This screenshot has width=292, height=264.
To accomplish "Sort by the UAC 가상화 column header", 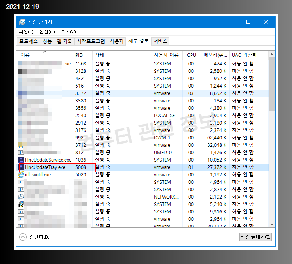I will click(x=249, y=55).
